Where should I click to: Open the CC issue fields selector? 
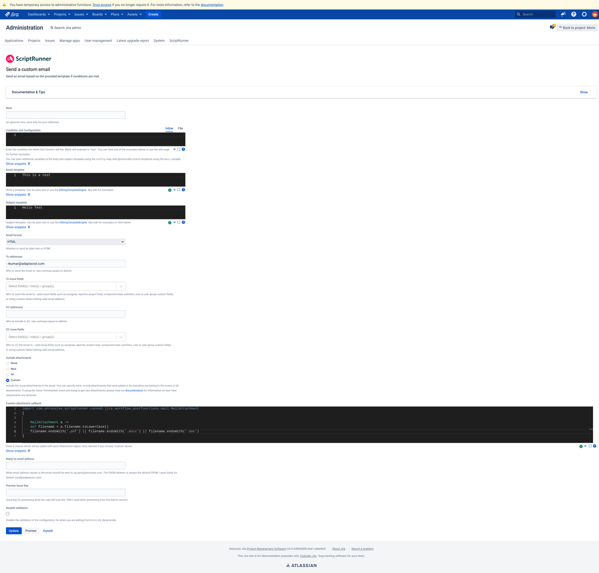coord(66,337)
